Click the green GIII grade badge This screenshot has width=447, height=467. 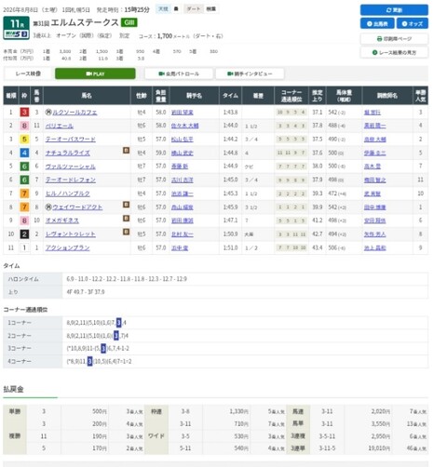click(x=129, y=22)
